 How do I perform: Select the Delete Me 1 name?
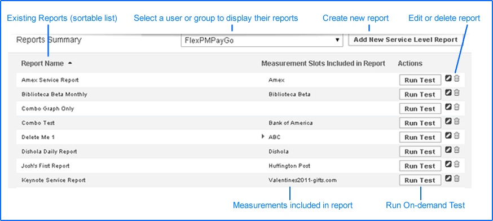click(38, 138)
